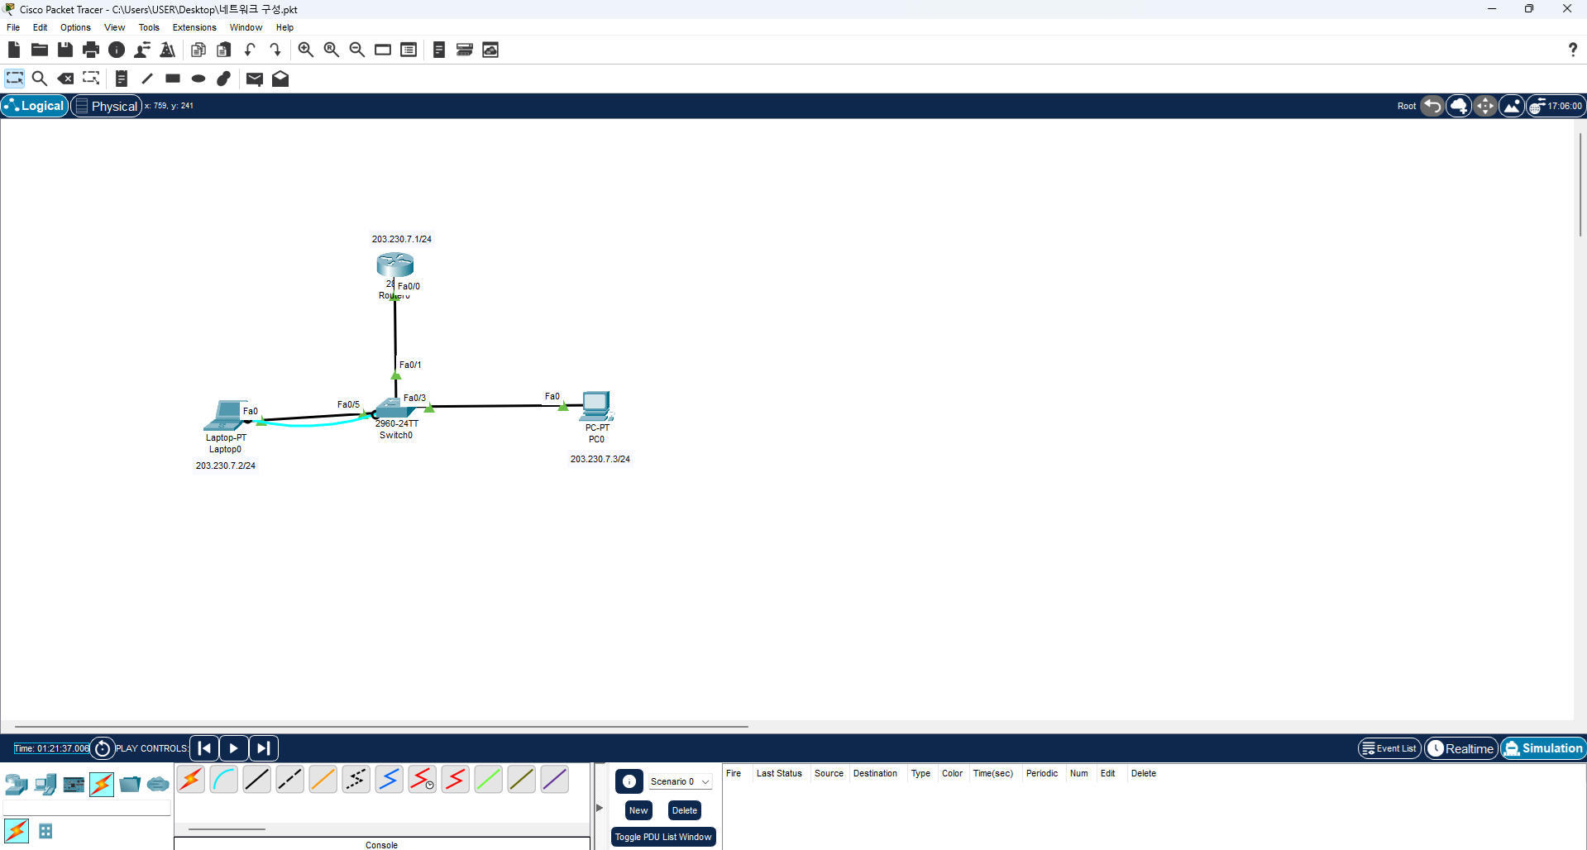
Task: Select the Draw Freeform tool
Action: click(224, 79)
